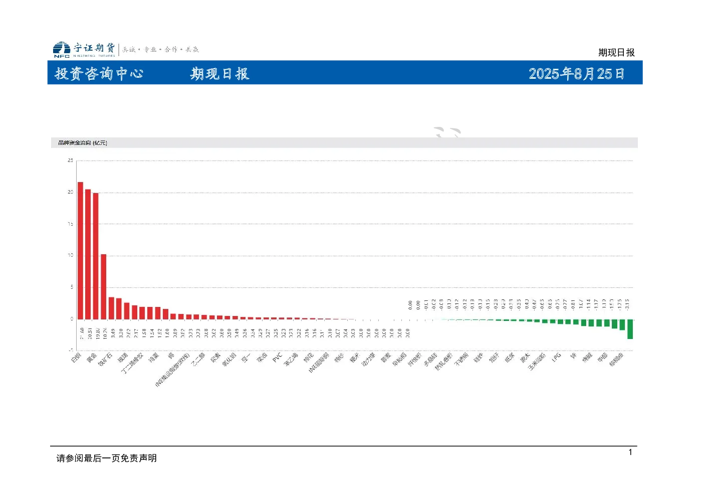Viewport: 703px width, 498px height.
Task: Click the red bar valued 20.51
Action: pyautogui.click(x=88, y=254)
